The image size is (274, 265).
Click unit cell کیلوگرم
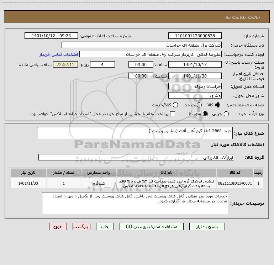99,183
